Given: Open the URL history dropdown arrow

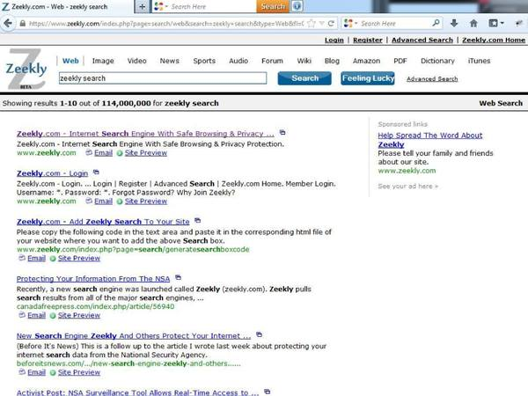Looking at the screenshot, I should 321,23.
